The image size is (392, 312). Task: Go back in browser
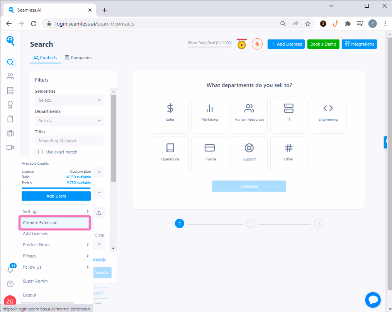tap(9, 24)
